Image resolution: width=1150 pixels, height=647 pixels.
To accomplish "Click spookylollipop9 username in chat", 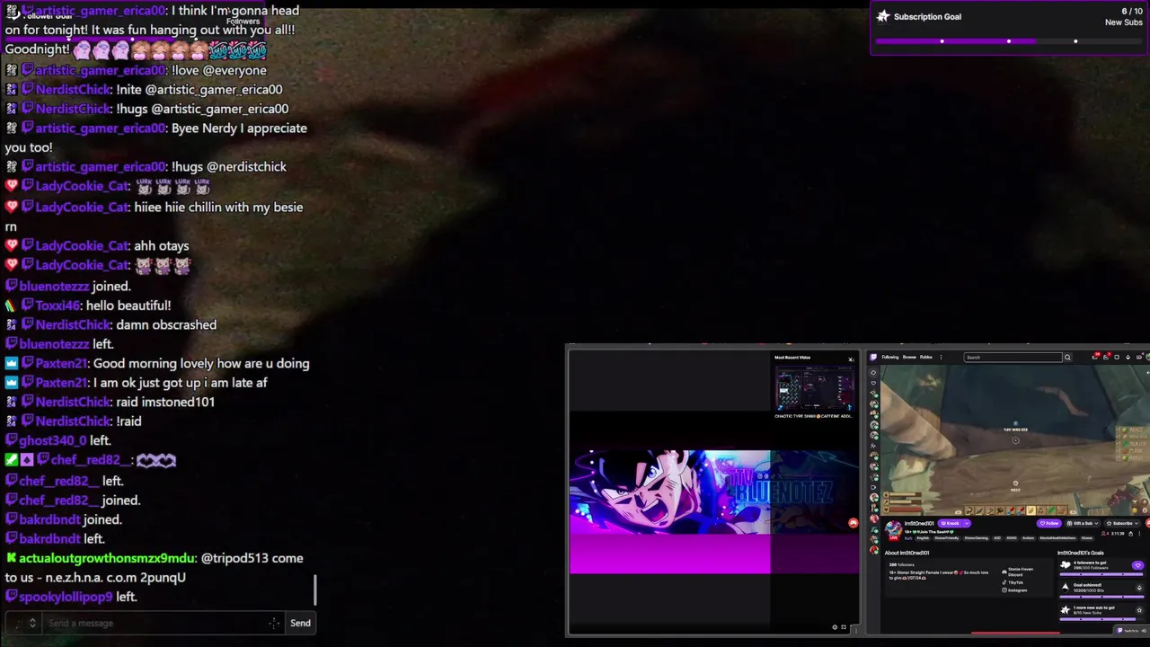I will (66, 597).
